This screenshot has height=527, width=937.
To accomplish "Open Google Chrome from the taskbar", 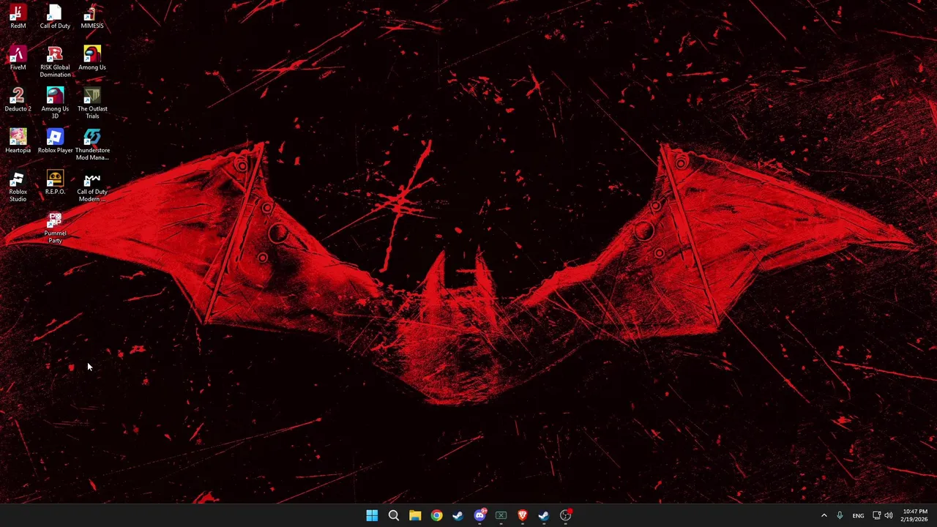I will coord(436,515).
